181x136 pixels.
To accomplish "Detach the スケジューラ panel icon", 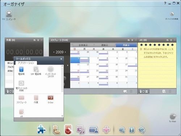I will [129, 40].
